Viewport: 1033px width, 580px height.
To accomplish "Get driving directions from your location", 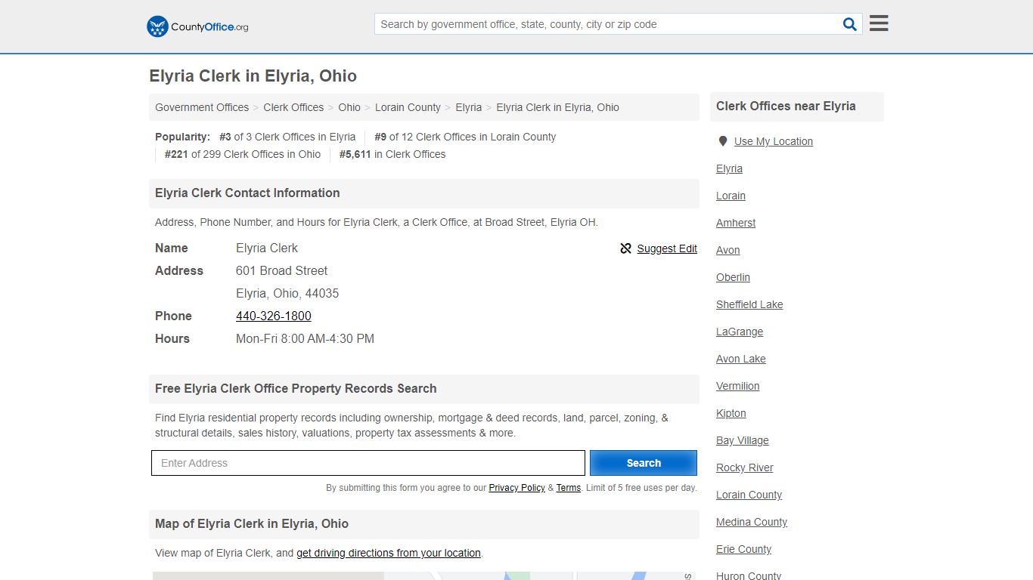I will pyautogui.click(x=389, y=553).
